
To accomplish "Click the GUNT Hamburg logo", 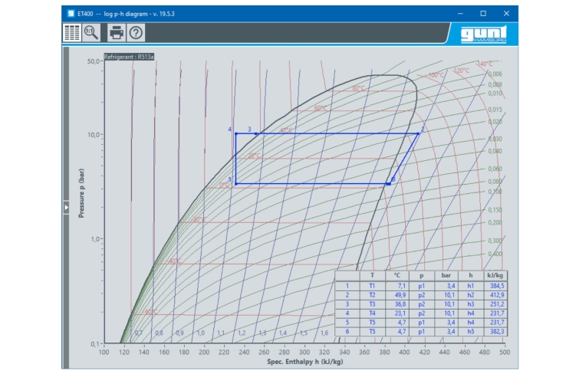I will point(483,34).
